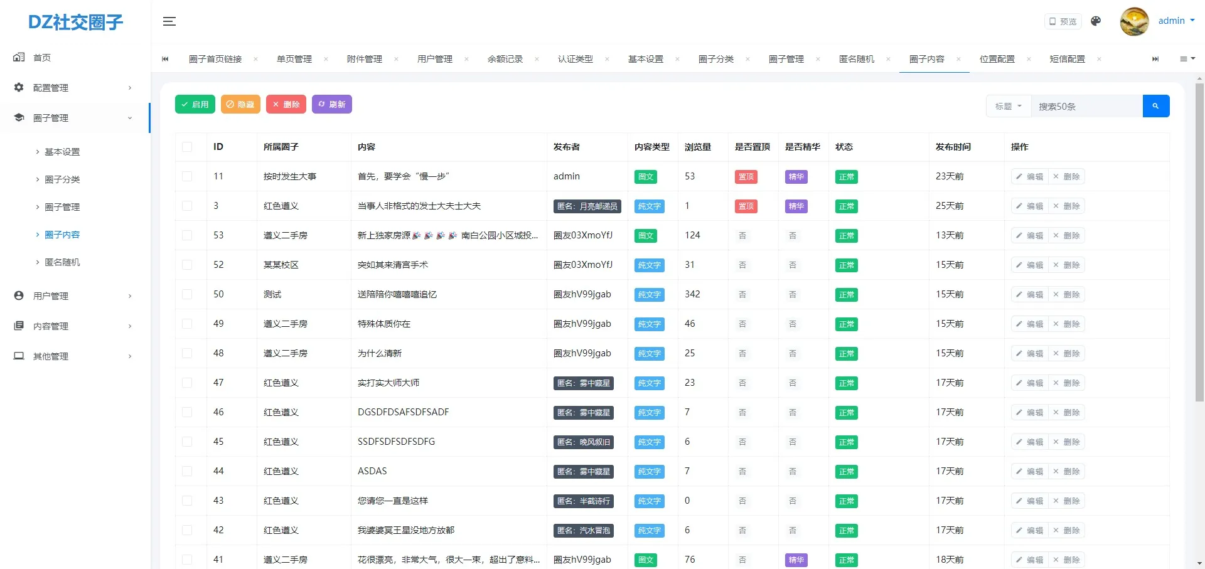Go to 首页 in the sidebar
The height and width of the screenshot is (569, 1205).
(x=41, y=57)
